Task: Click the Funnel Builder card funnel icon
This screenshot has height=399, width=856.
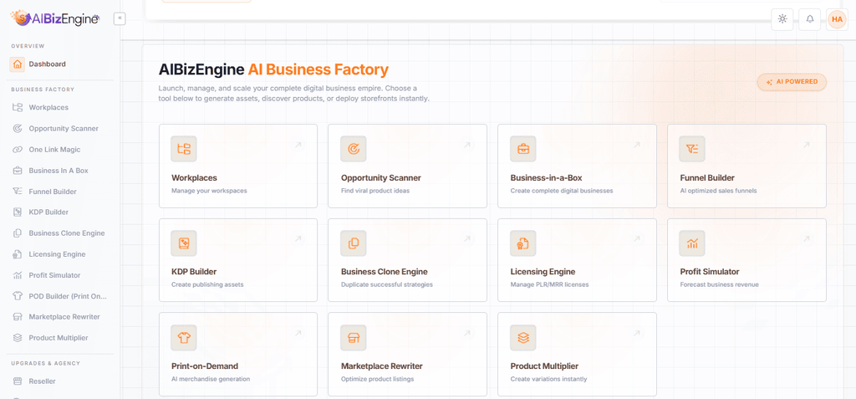Action: click(x=692, y=149)
